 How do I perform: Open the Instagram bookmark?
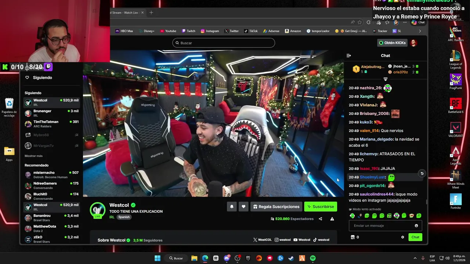[210, 31]
